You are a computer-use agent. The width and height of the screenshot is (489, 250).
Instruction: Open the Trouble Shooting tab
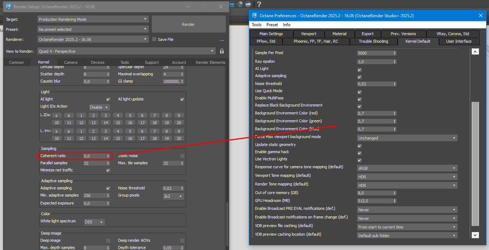tap(373, 41)
